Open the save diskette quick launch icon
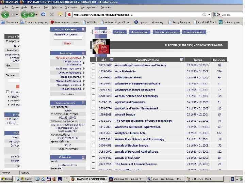 pyautogui.click(x=49, y=179)
